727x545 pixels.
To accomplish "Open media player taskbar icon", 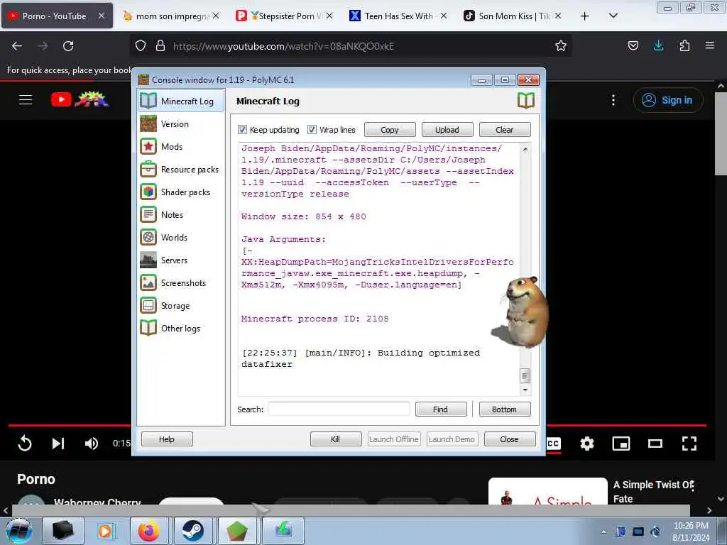I will [x=105, y=531].
